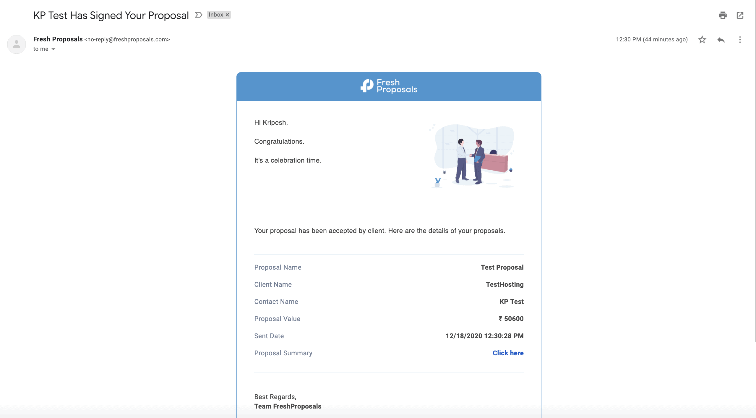Expand recipient details arrow next to 'to me'
756x418 pixels.
click(53, 49)
